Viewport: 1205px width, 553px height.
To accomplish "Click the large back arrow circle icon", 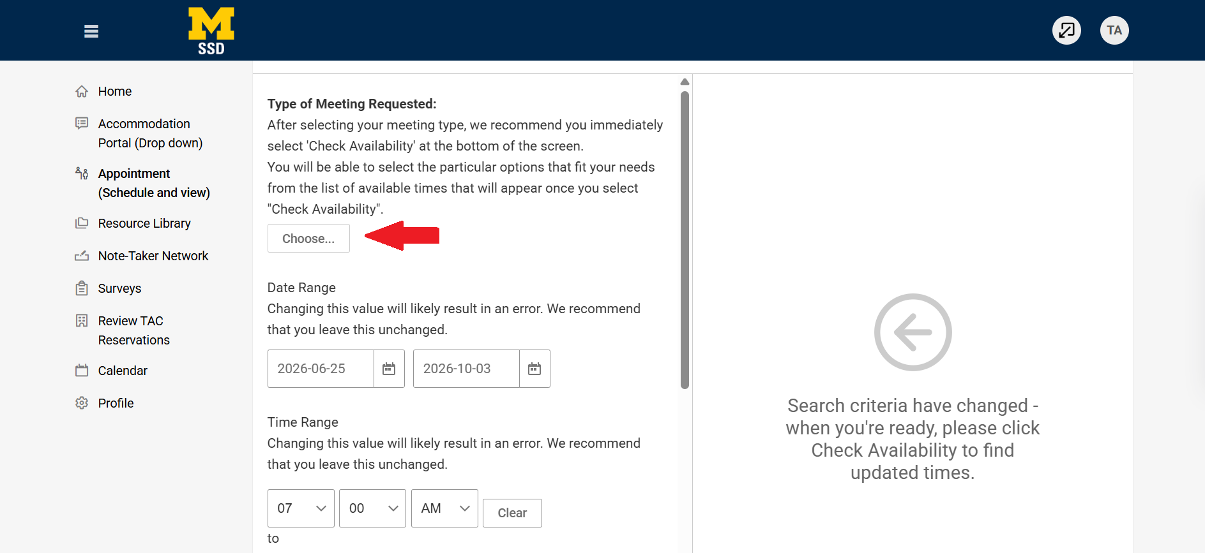I will [x=913, y=332].
